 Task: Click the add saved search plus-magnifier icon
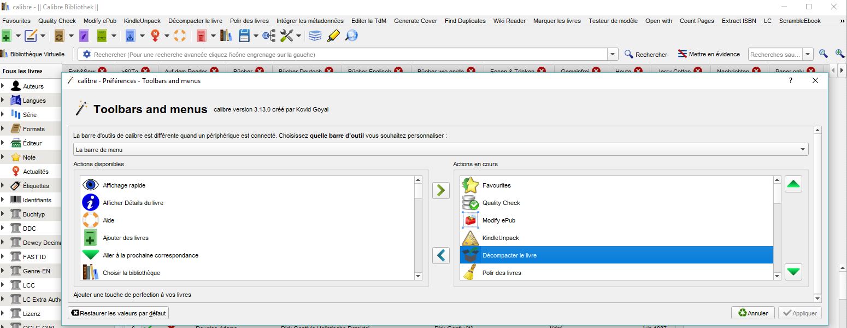[840, 54]
